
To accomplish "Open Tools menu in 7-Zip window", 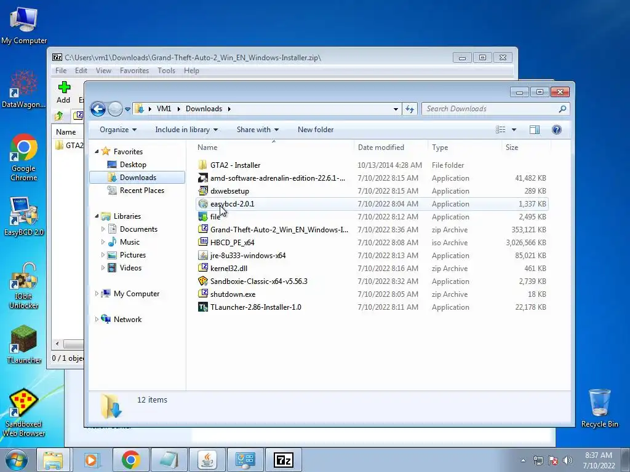I will point(166,71).
